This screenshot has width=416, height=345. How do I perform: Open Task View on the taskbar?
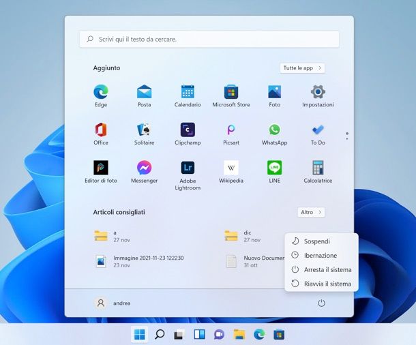click(179, 334)
